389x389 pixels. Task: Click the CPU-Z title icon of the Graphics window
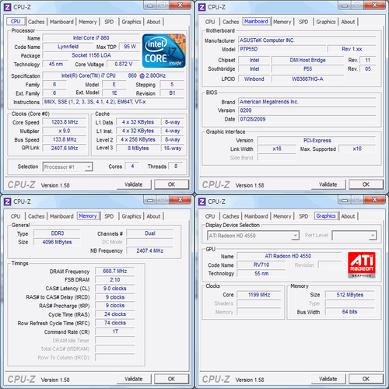coord(202,202)
